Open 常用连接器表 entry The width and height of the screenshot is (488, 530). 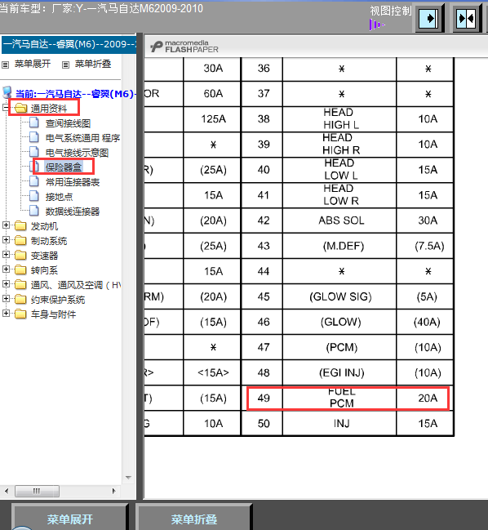click(x=73, y=182)
